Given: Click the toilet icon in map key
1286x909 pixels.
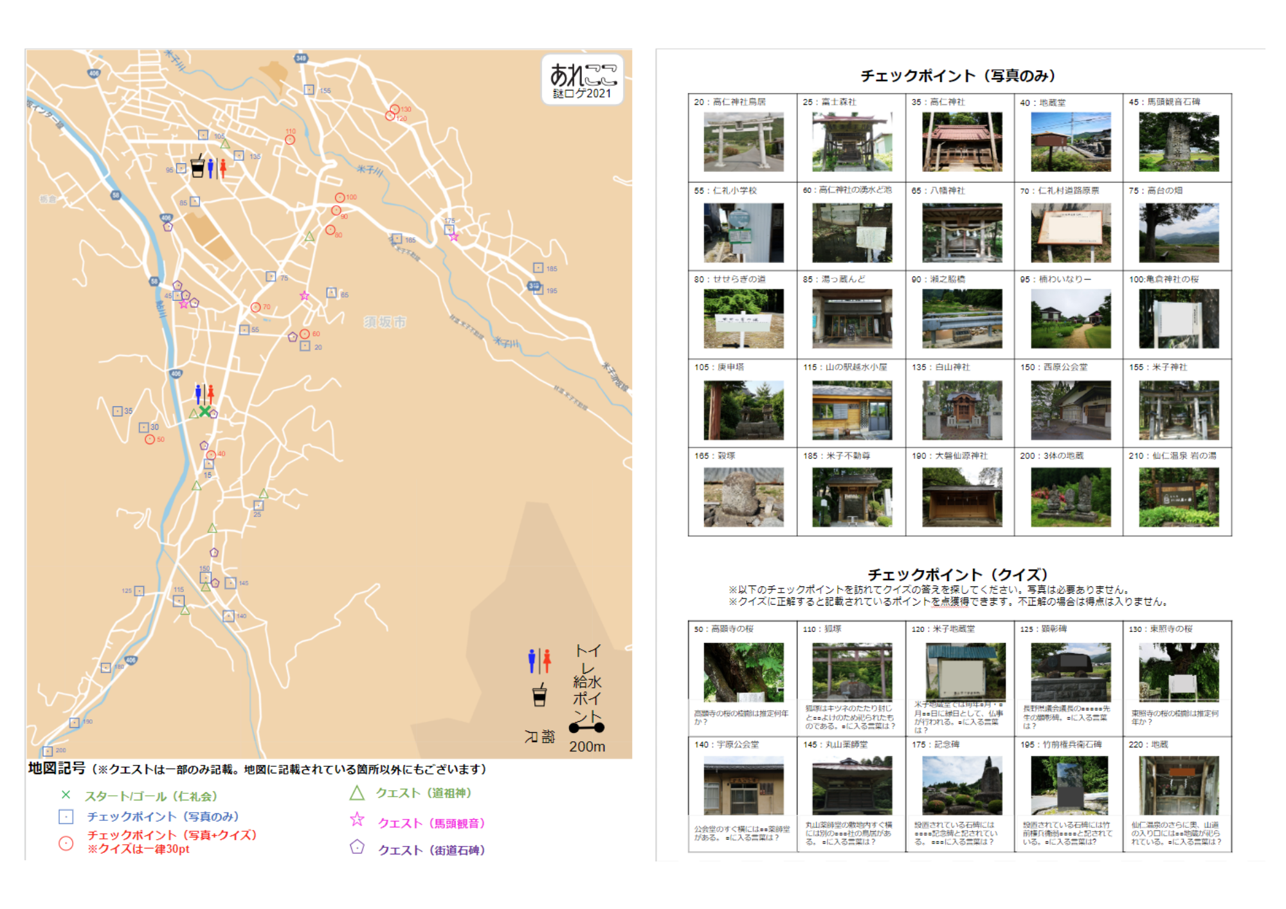Looking at the screenshot, I should point(539,660).
